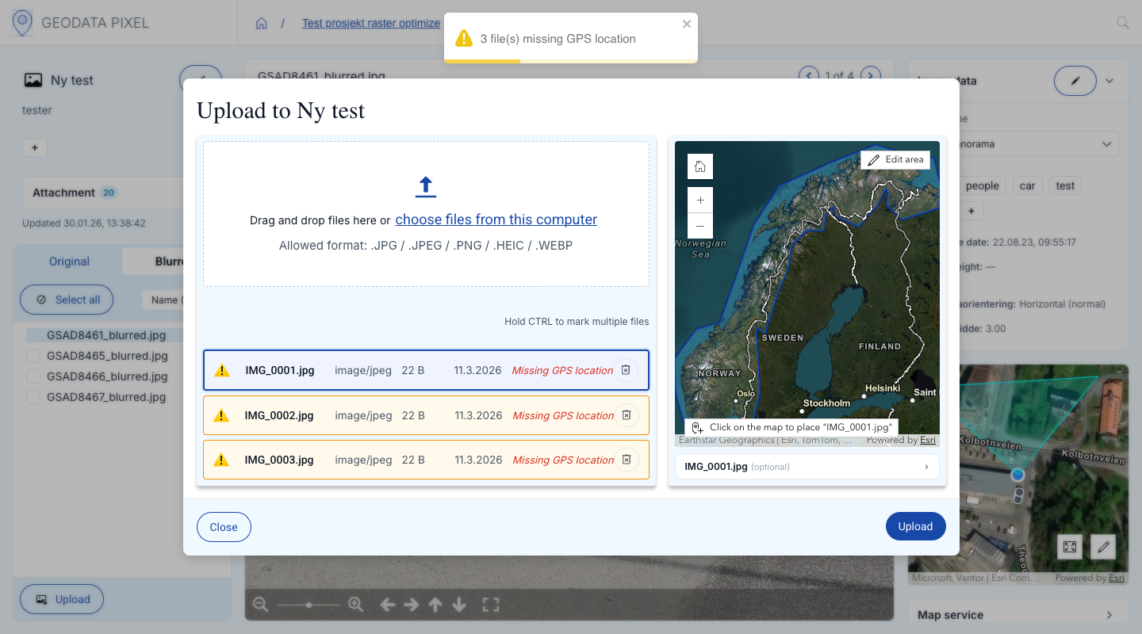Screen dimensions: 1142x634
Task: Click Missing GPS location text for IMG_0002.jpg
Action: click(x=563, y=415)
